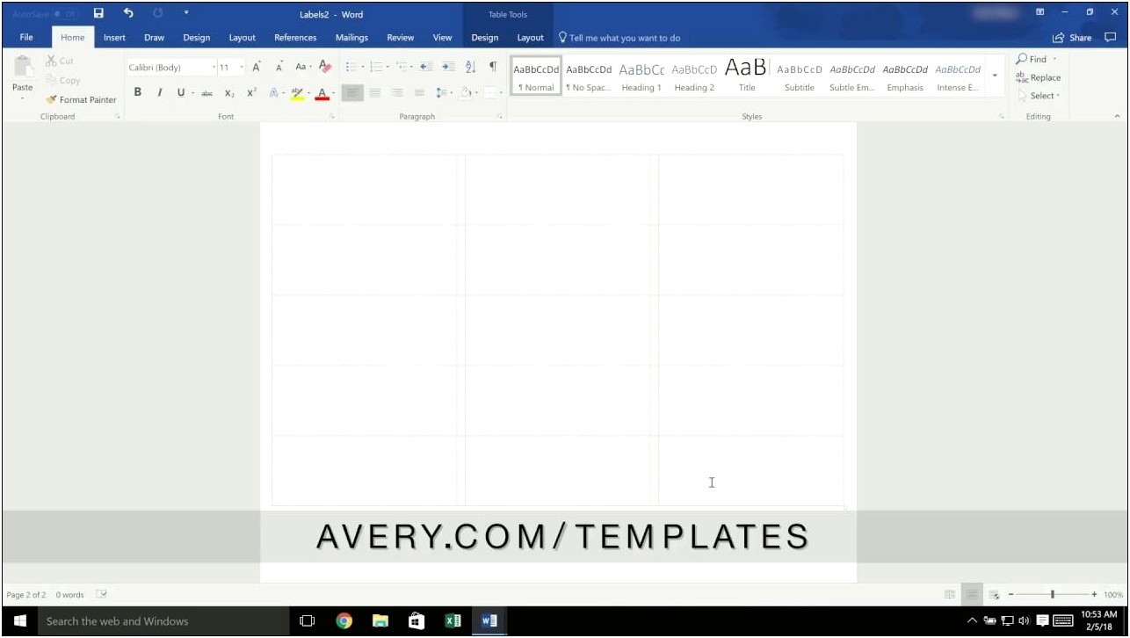The width and height of the screenshot is (1130, 638).
Task: Apply the Heading 1 style
Action: 641,76
